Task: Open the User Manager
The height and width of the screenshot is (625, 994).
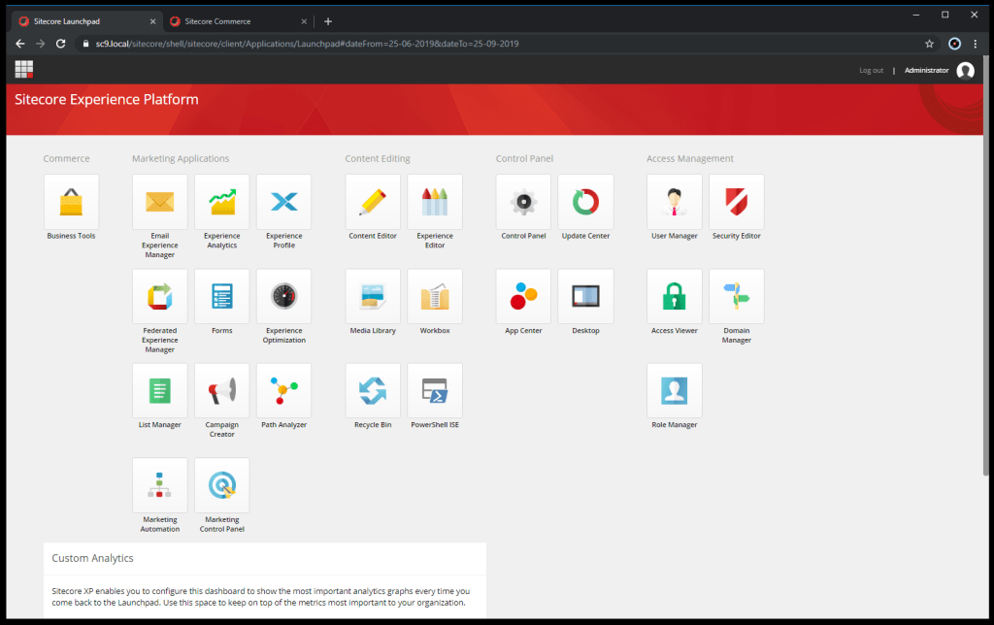Action: coord(674,202)
